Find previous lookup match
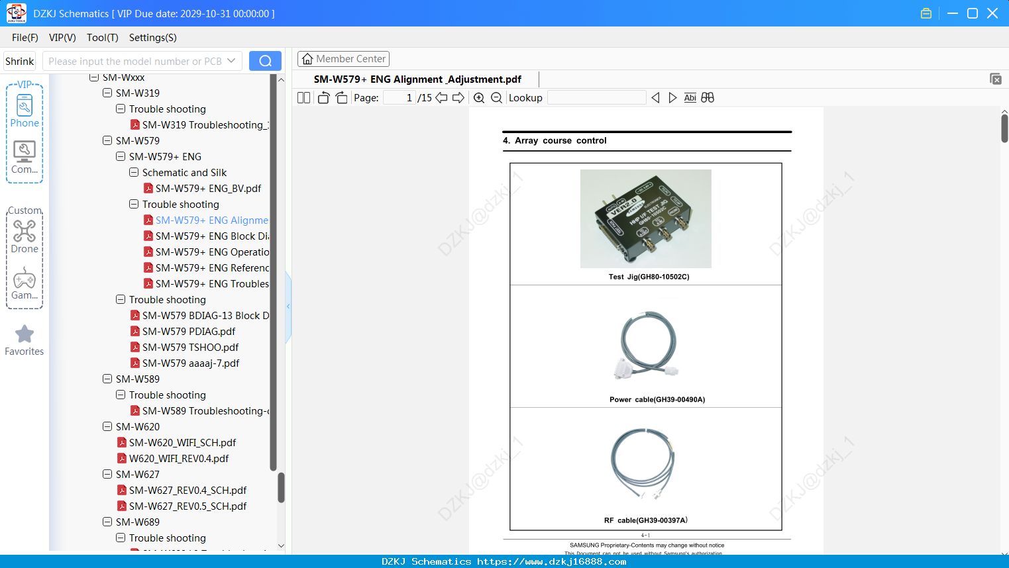1009x568 pixels. pyautogui.click(x=655, y=98)
